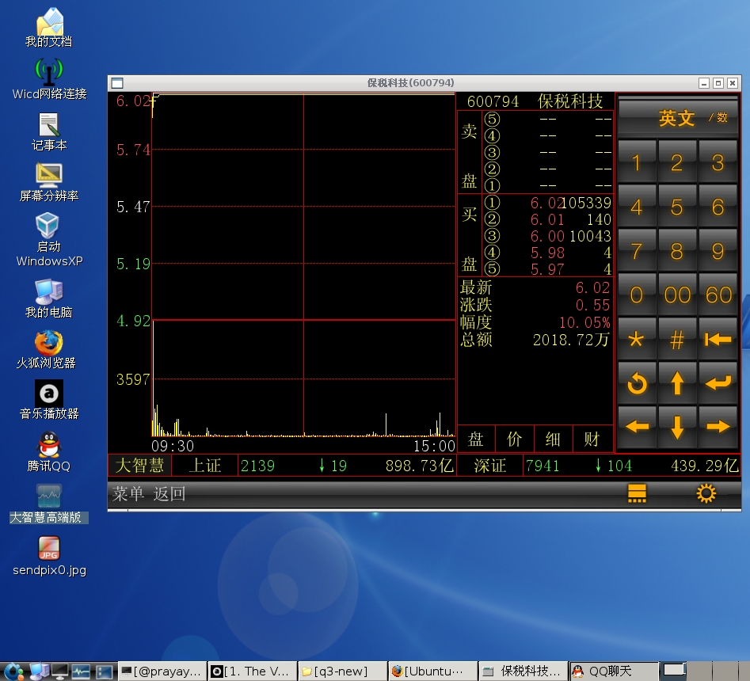
Task: Click the 439.29亿 Shenzhen turnover value
Action: [705, 466]
